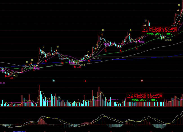Click the blue long-term moving average line at right
Screen dimensions: 183x132
pyautogui.click(x=175, y=55)
